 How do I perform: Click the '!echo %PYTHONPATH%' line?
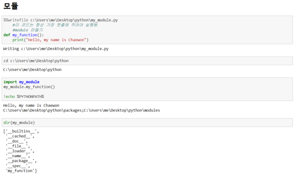coord(24,97)
